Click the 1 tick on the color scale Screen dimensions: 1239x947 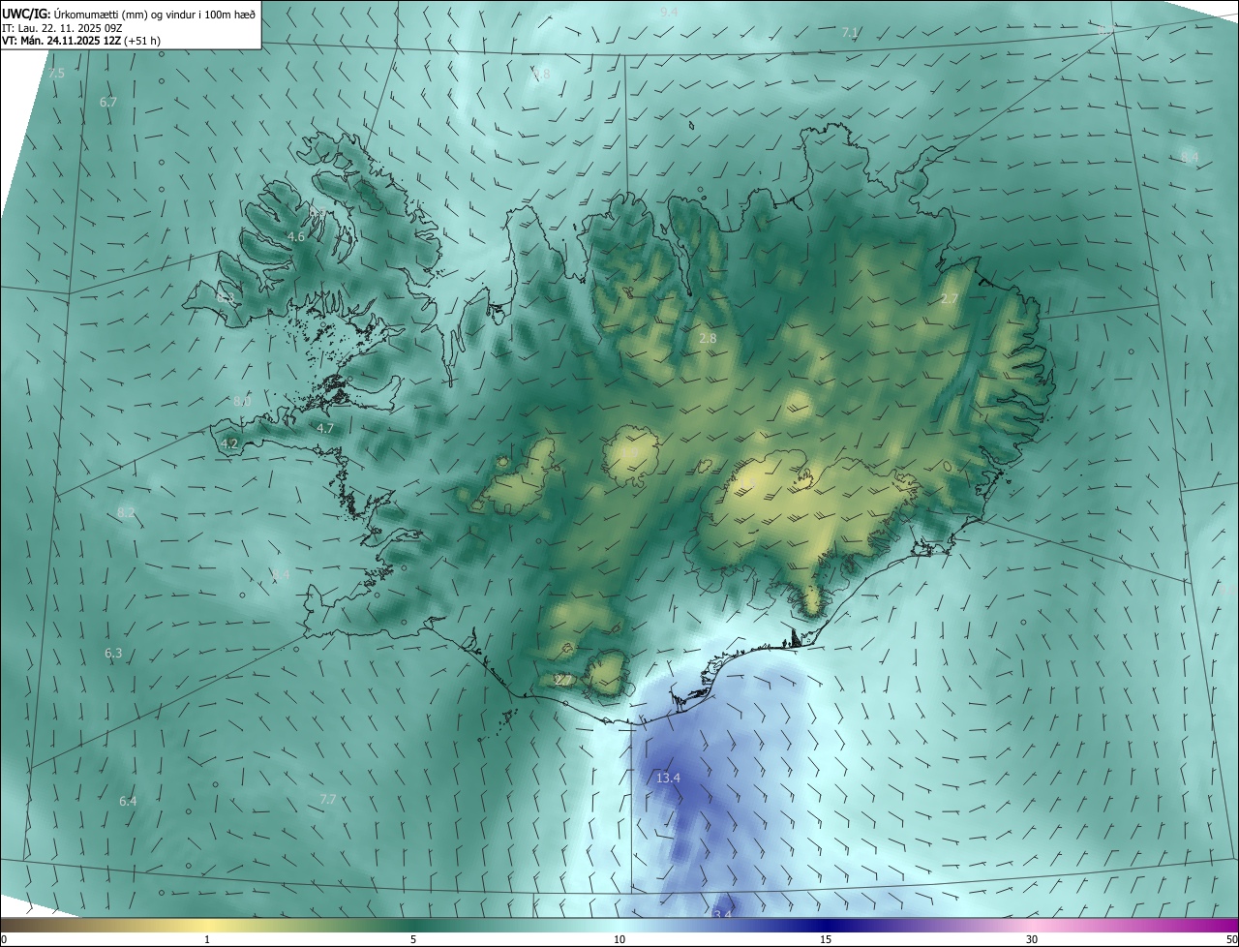(x=207, y=940)
